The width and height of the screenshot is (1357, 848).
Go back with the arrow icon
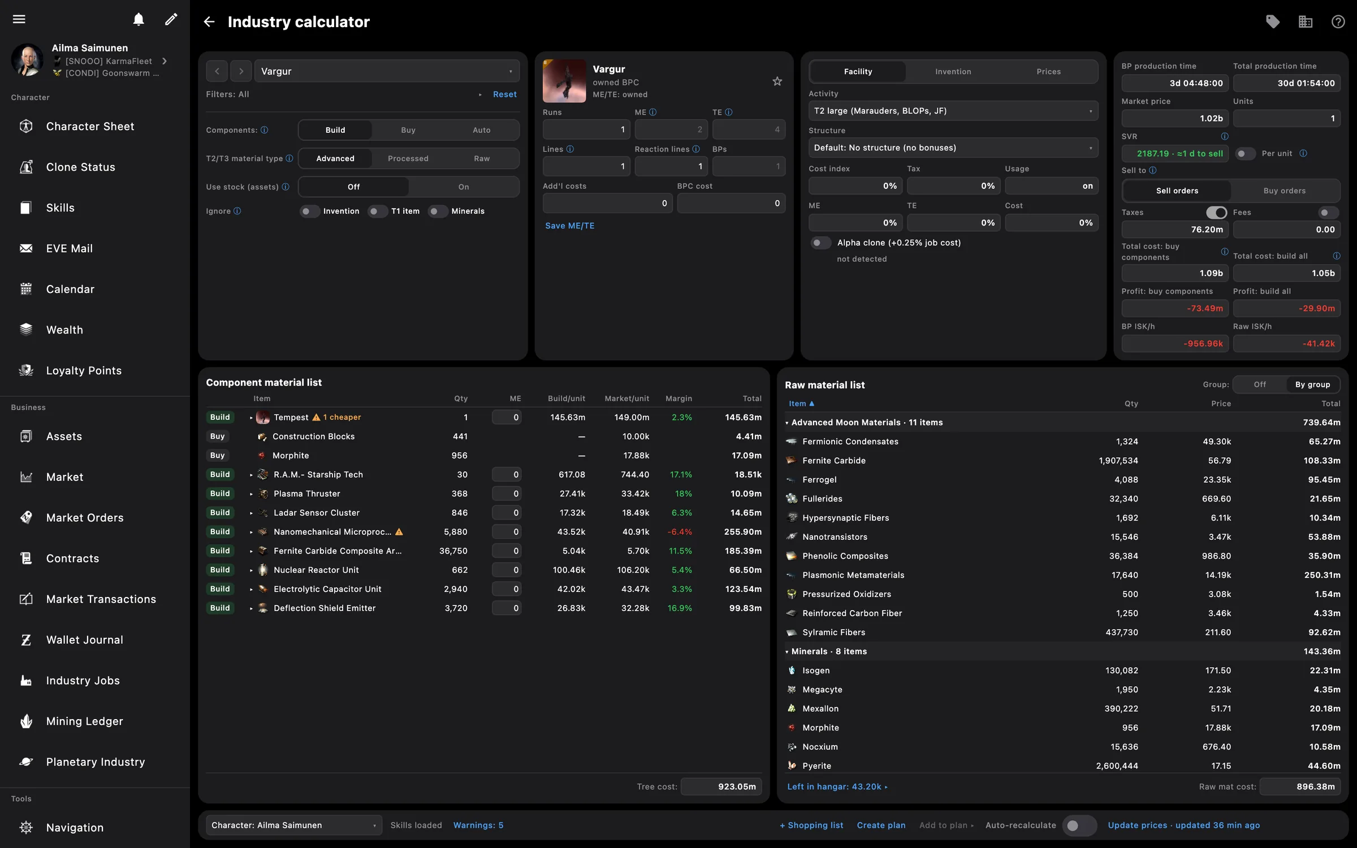click(209, 21)
